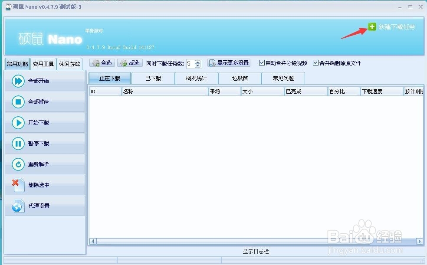Click the green plus new download task icon
427x265 pixels.
pyautogui.click(x=372, y=26)
